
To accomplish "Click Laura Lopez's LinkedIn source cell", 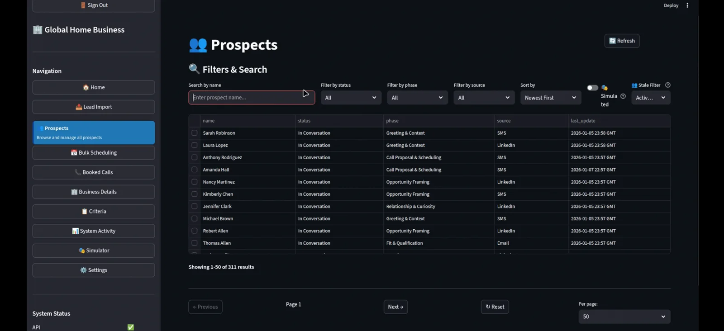I will click(531, 145).
